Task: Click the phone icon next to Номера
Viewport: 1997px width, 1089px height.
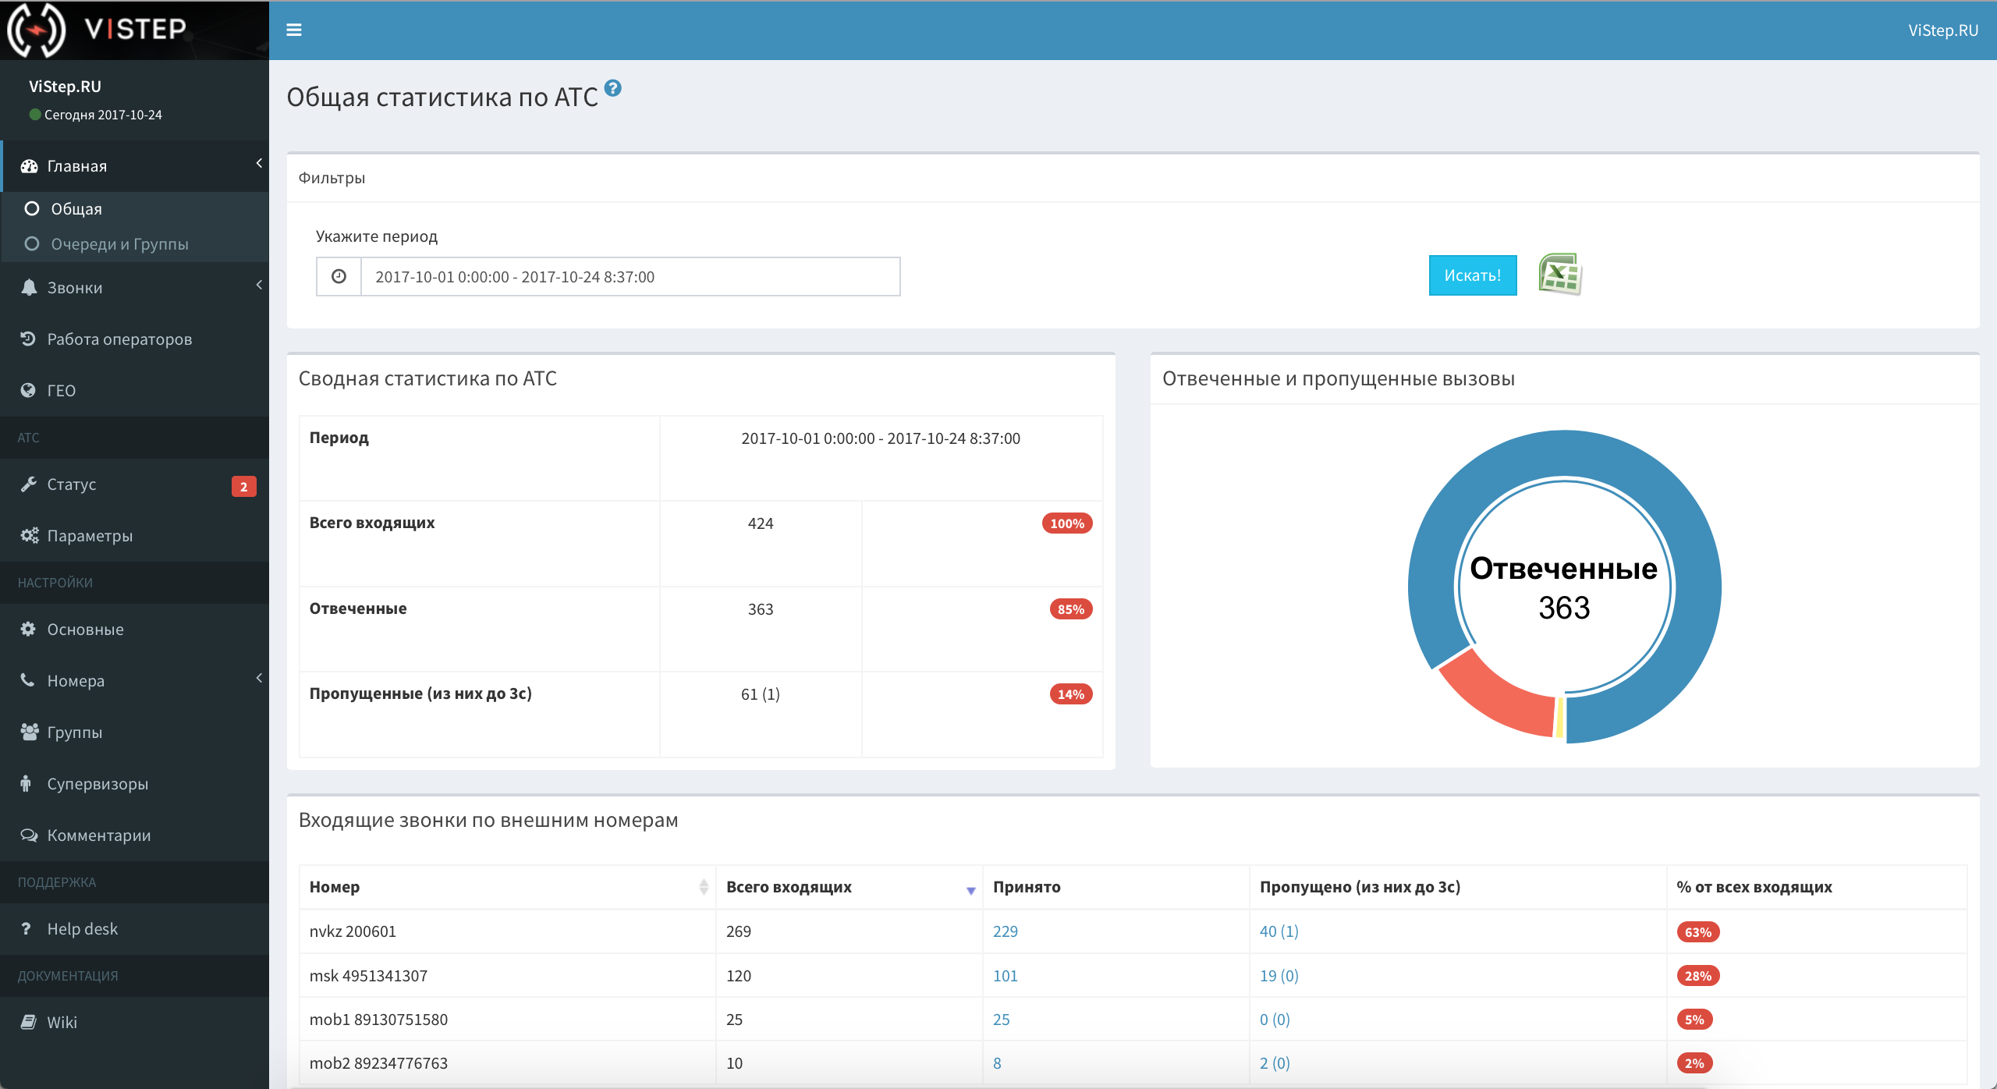Action: (27, 680)
